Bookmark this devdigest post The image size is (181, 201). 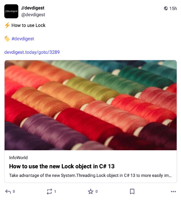(132, 191)
